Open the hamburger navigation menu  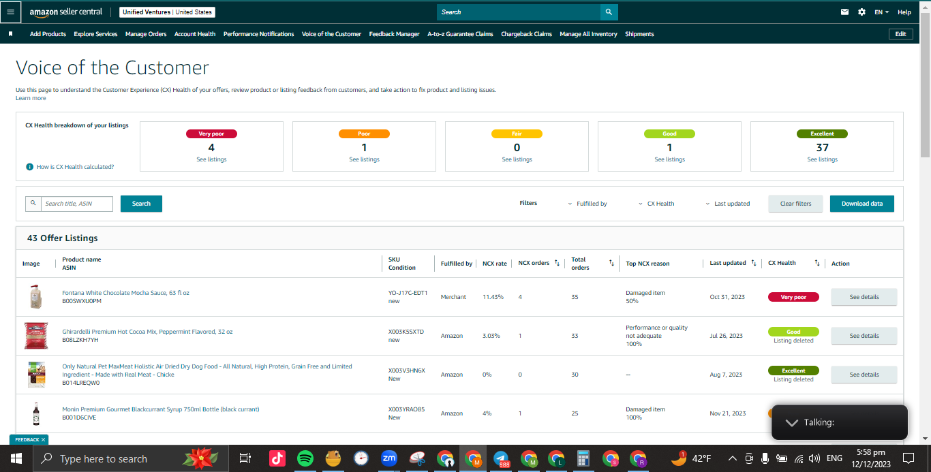click(x=10, y=12)
